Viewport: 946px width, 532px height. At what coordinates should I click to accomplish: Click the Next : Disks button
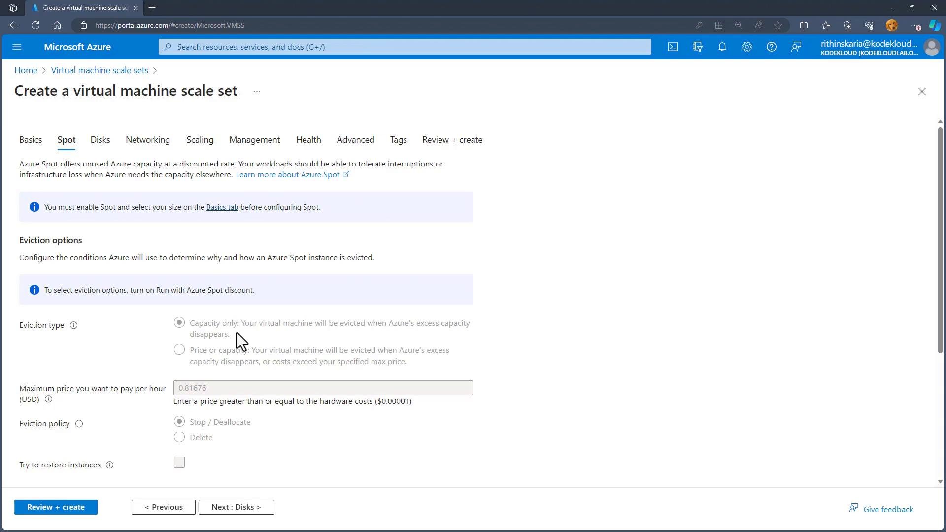coord(236,507)
